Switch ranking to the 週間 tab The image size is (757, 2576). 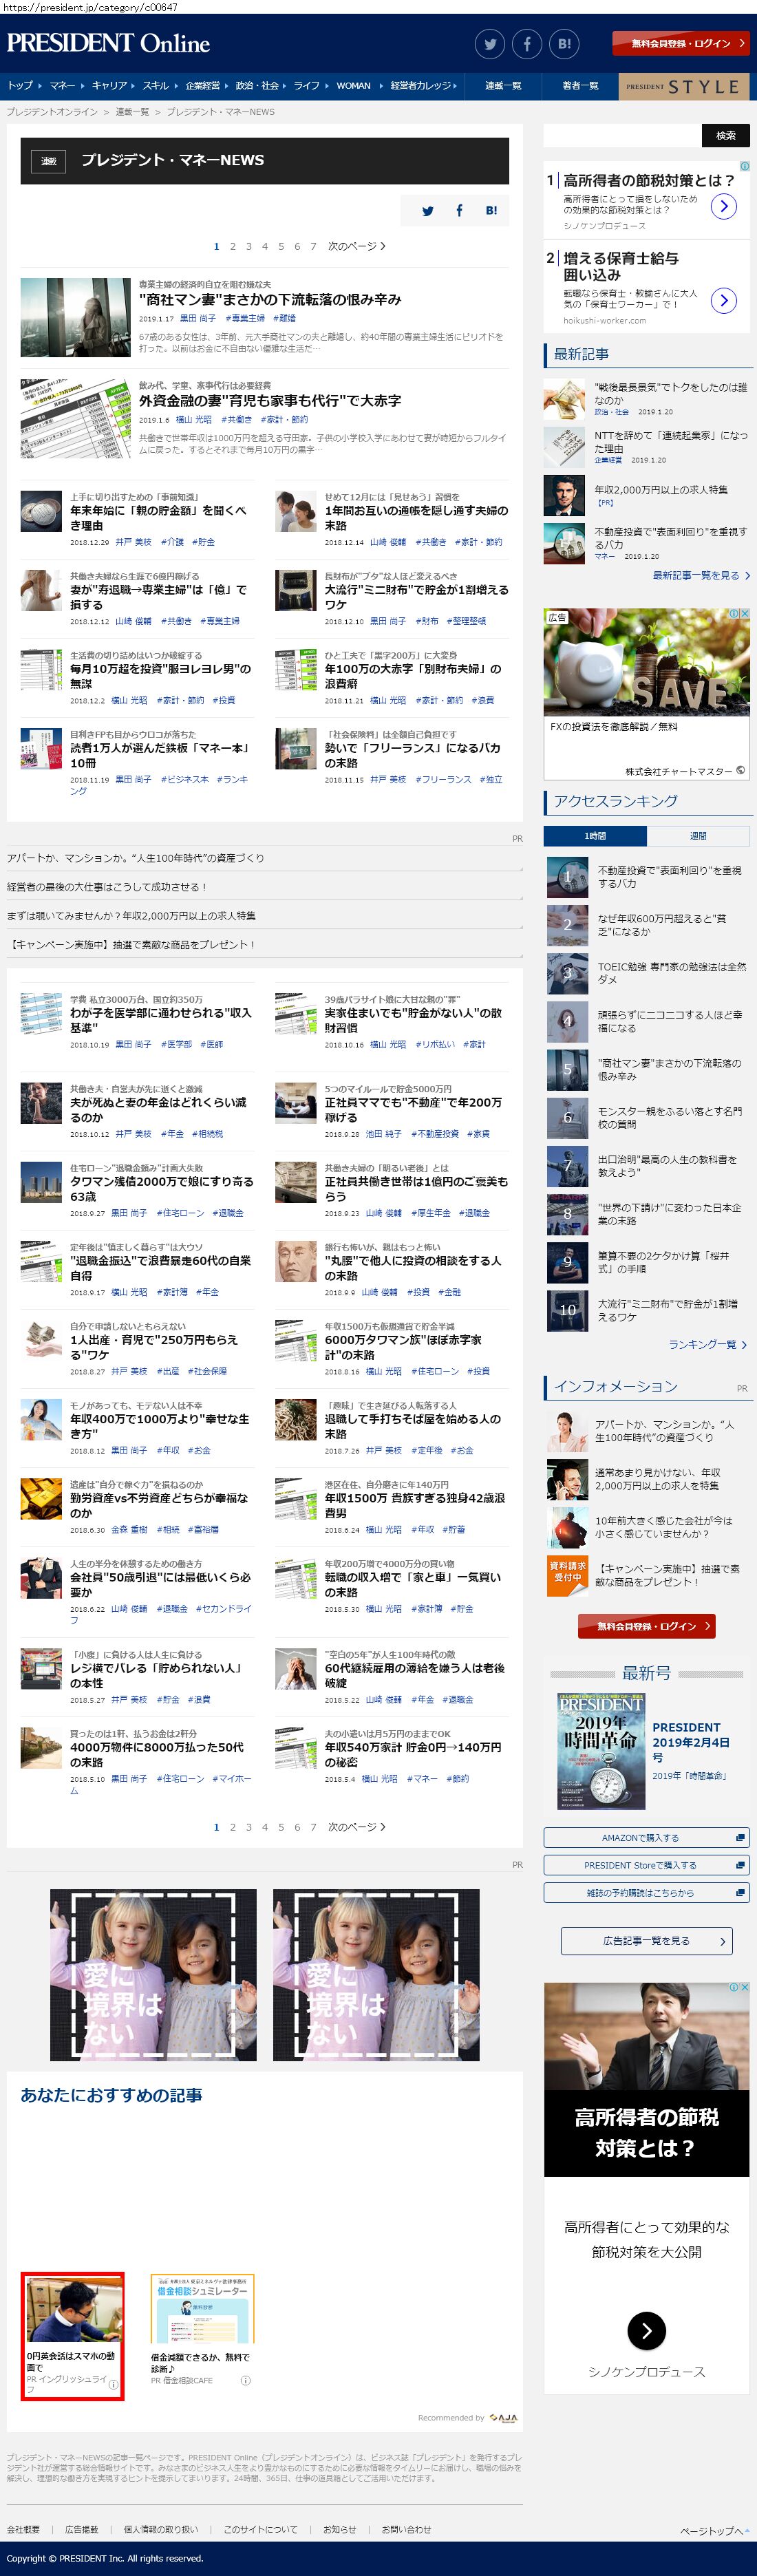pyautogui.click(x=698, y=836)
